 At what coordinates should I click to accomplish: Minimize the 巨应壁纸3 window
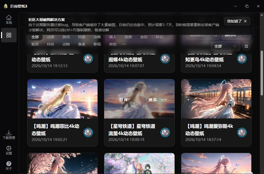tap(235, 6)
